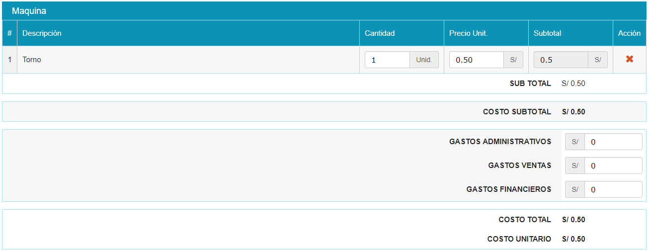Click the Gastos Administrativos amount field
Screen dimensions: 649x251
(x=613, y=142)
